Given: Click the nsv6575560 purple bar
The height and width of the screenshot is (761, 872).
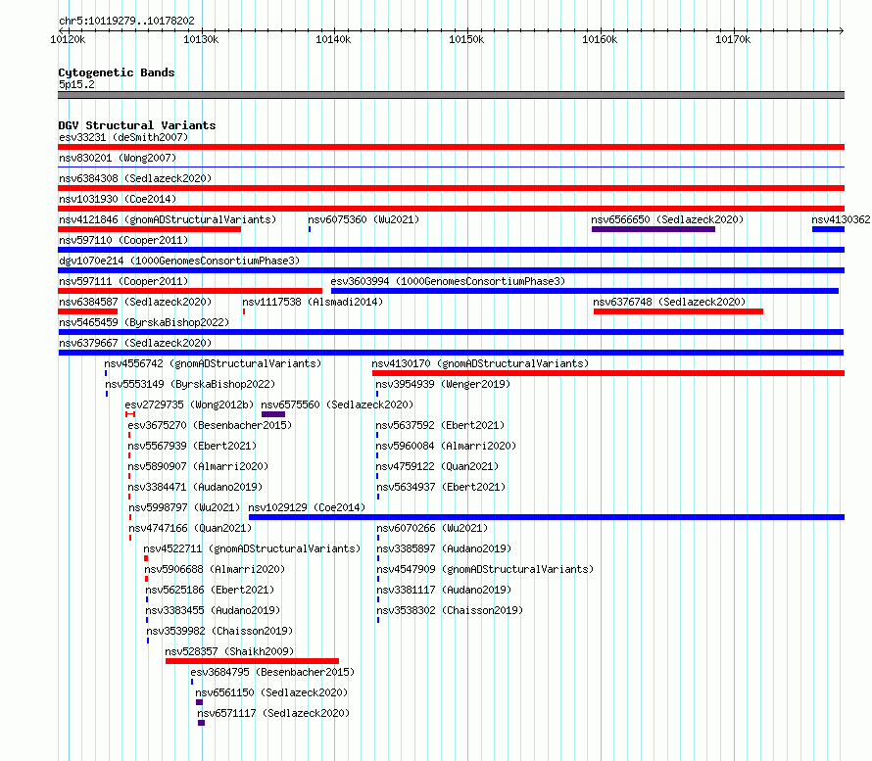Looking at the screenshot, I should [x=273, y=414].
